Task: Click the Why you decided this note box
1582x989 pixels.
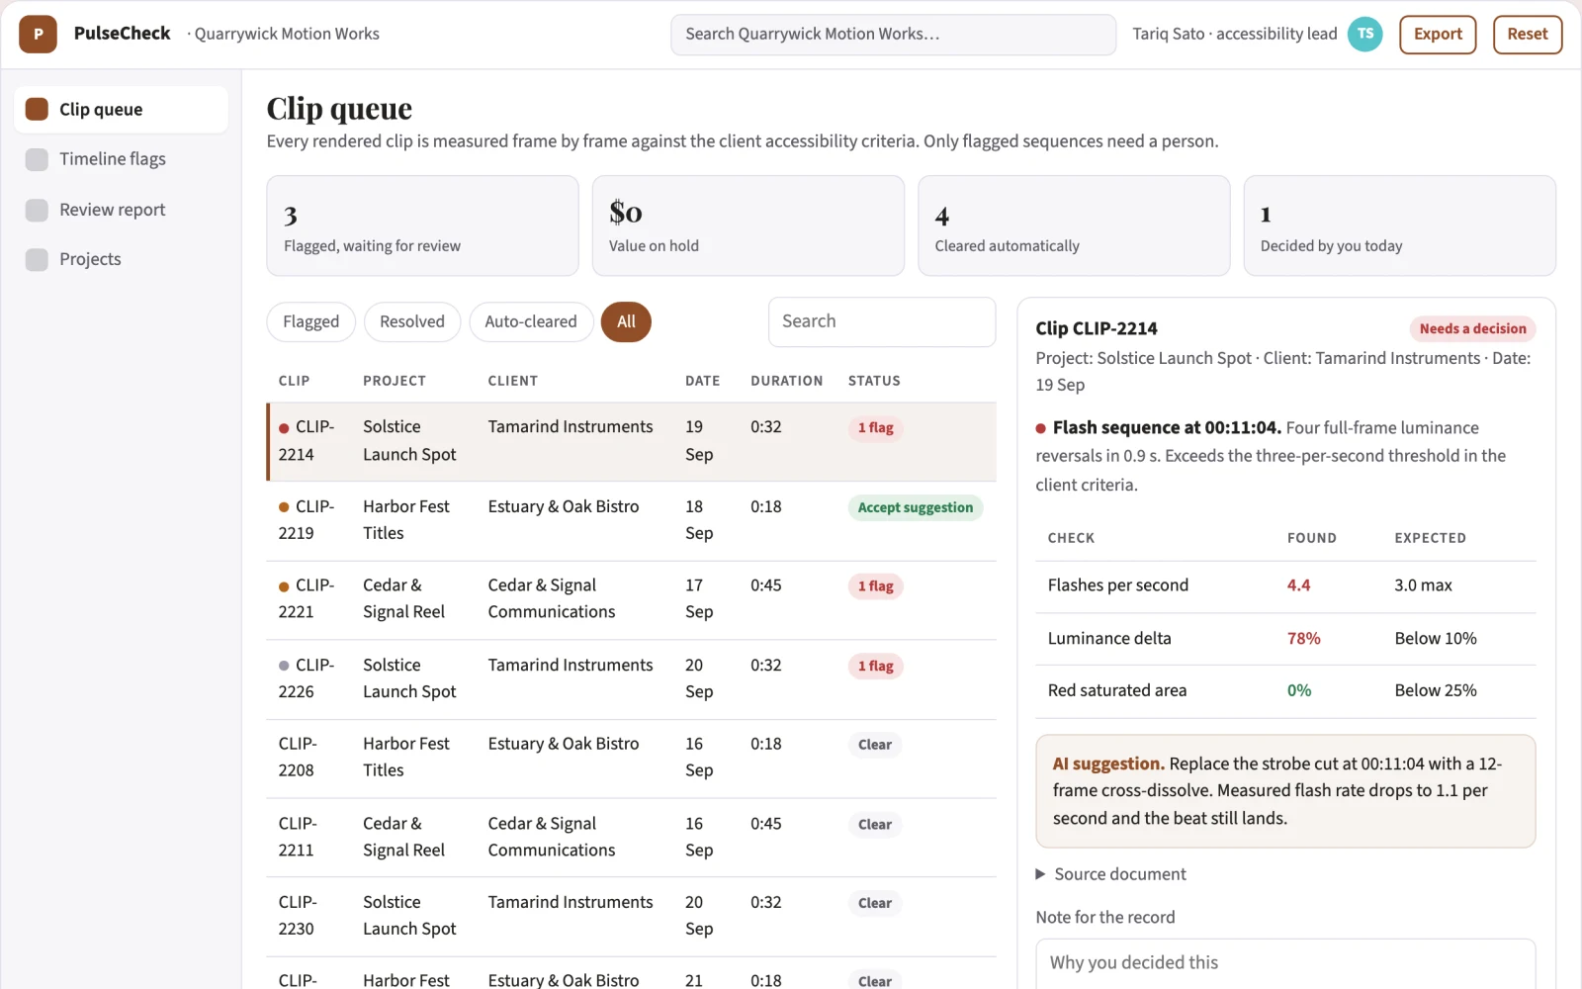Action: 1285,963
